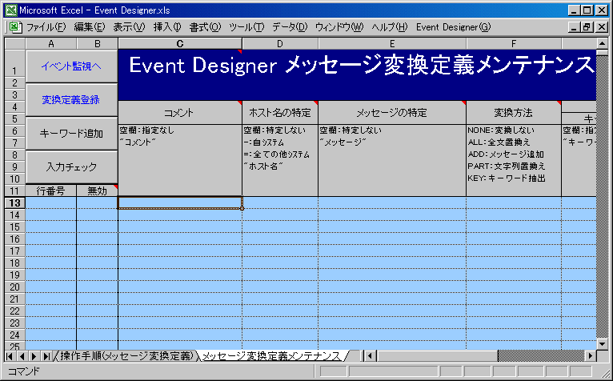Image resolution: width=613 pixels, height=381 pixels.
Task: Restore the workbook window in menu bar
Action: (587, 27)
